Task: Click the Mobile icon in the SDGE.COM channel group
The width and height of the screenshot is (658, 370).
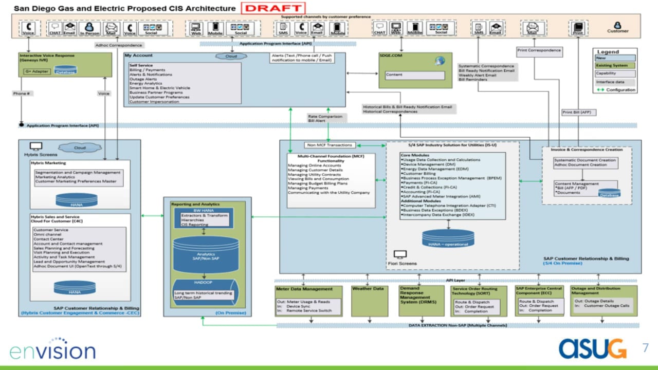Action: click(x=415, y=27)
